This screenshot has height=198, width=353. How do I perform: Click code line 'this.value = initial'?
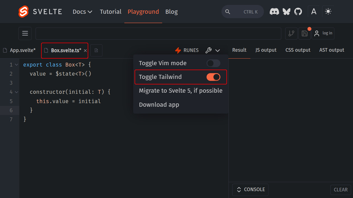(69, 101)
